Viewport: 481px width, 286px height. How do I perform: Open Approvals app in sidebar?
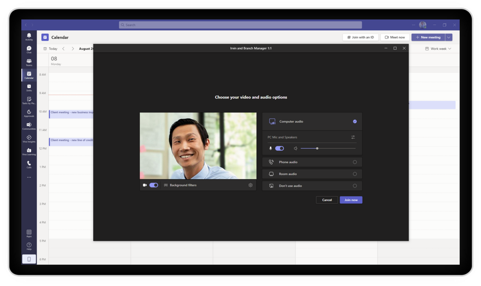pyautogui.click(x=29, y=113)
